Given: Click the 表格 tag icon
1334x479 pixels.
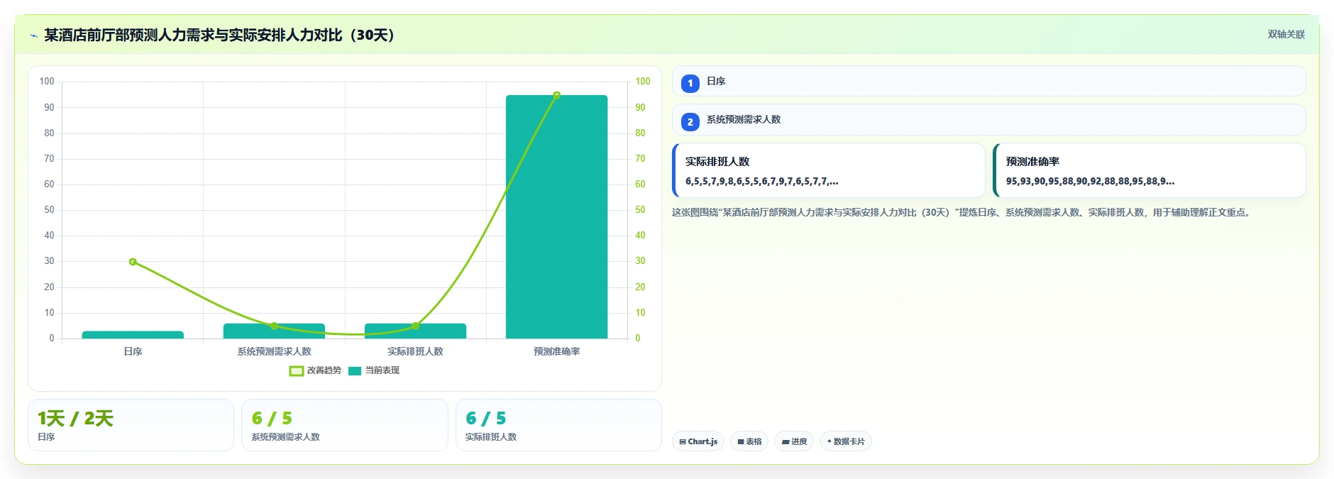Looking at the screenshot, I should coord(741,441).
